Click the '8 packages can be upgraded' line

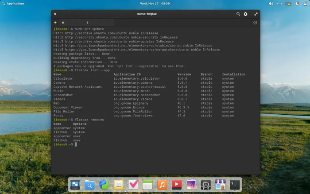[x=119, y=66]
